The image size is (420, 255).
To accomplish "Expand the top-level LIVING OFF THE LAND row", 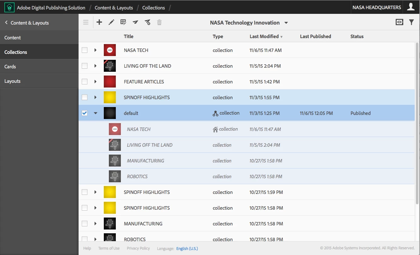I will [95, 66].
